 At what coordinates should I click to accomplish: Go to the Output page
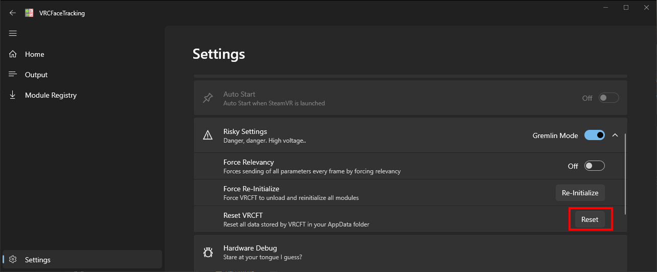click(36, 75)
